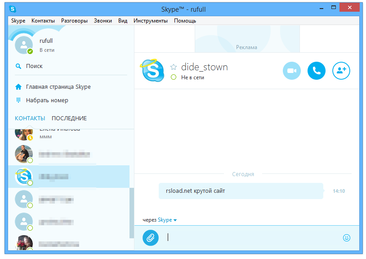Open the Вид menu
This screenshot has height=259, width=366.
(x=123, y=21)
